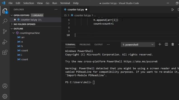The height and width of the screenshot is (100, 179).
Task: Focus the PowerShell prompt input
Action: point(94,82)
